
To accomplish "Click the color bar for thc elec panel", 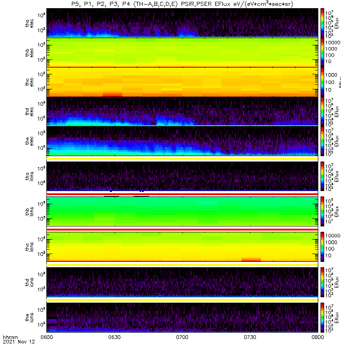I will pyautogui.click(x=322, y=82).
